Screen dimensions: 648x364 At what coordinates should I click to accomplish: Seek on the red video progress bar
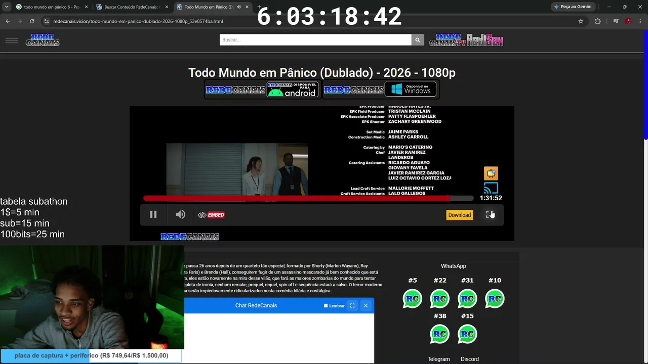(308, 198)
